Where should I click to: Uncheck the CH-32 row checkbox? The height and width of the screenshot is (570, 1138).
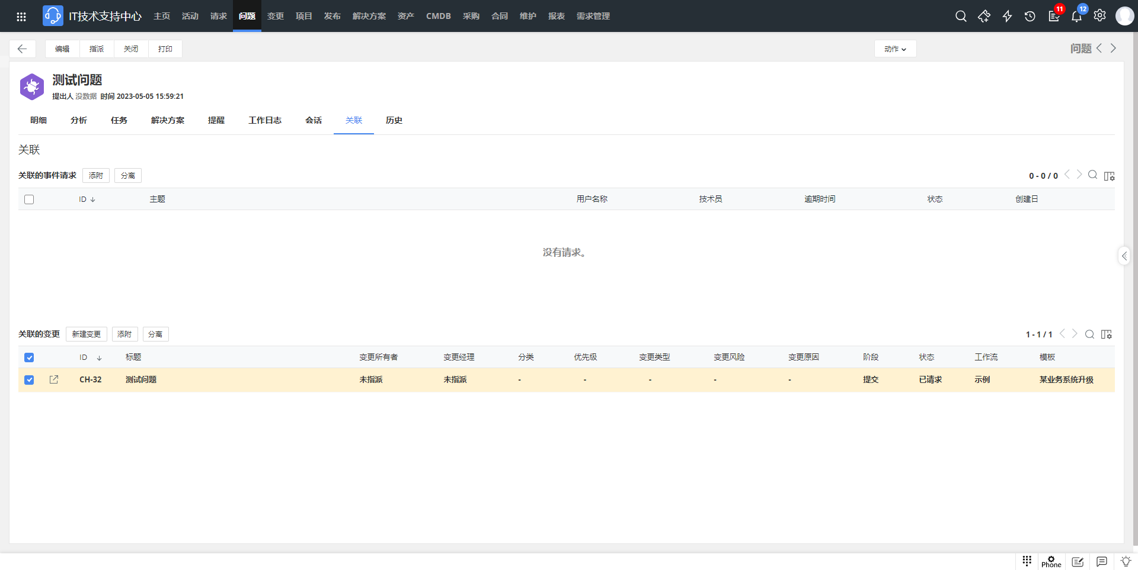tap(29, 380)
